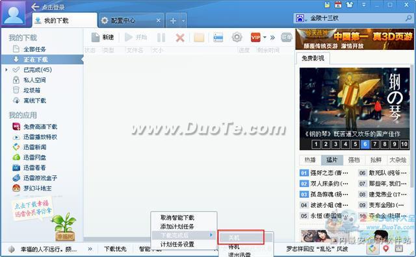This screenshot has width=416, height=257.
Task: Select 正在下载 in the sidebar
Action: pyautogui.click(x=42, y=60)
